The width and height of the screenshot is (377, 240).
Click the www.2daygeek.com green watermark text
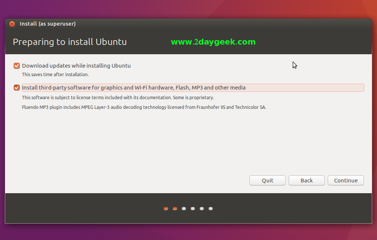click(x=213, y=42)
